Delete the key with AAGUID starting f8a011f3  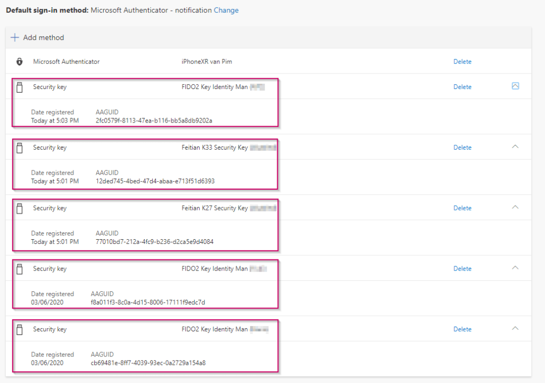click(x=462, y=269)
